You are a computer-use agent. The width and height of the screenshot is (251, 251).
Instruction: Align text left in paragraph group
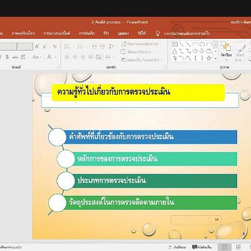pyautogui.click(x=67, y=56)
